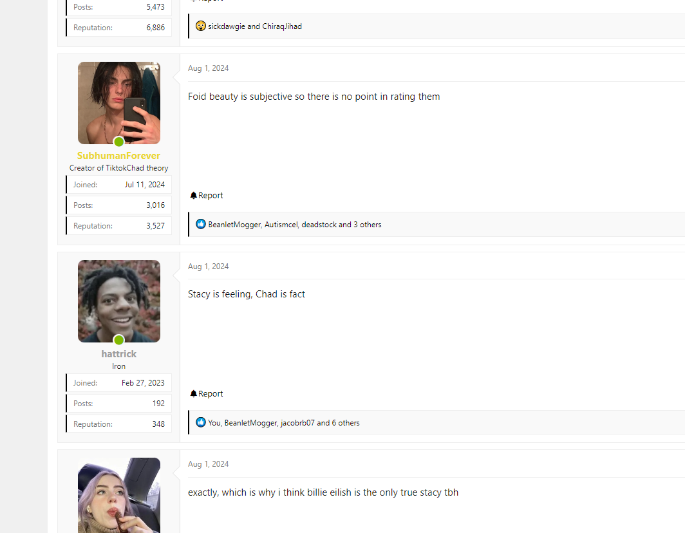
Task: Visit the SubhumanForever username link
Action: (x=119, y=156)
